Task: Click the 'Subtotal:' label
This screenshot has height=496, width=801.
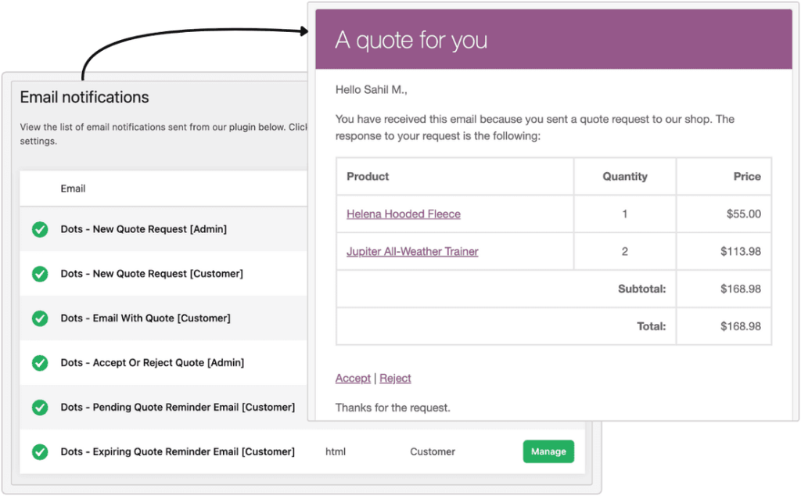Action: click(x=642, y=289)
